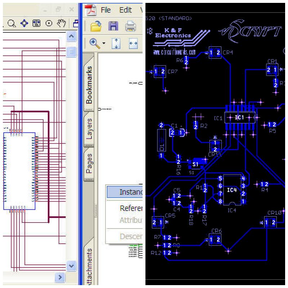Click the R7 resistor label
The image size is (288, 288).
click(x=157, y=237)
